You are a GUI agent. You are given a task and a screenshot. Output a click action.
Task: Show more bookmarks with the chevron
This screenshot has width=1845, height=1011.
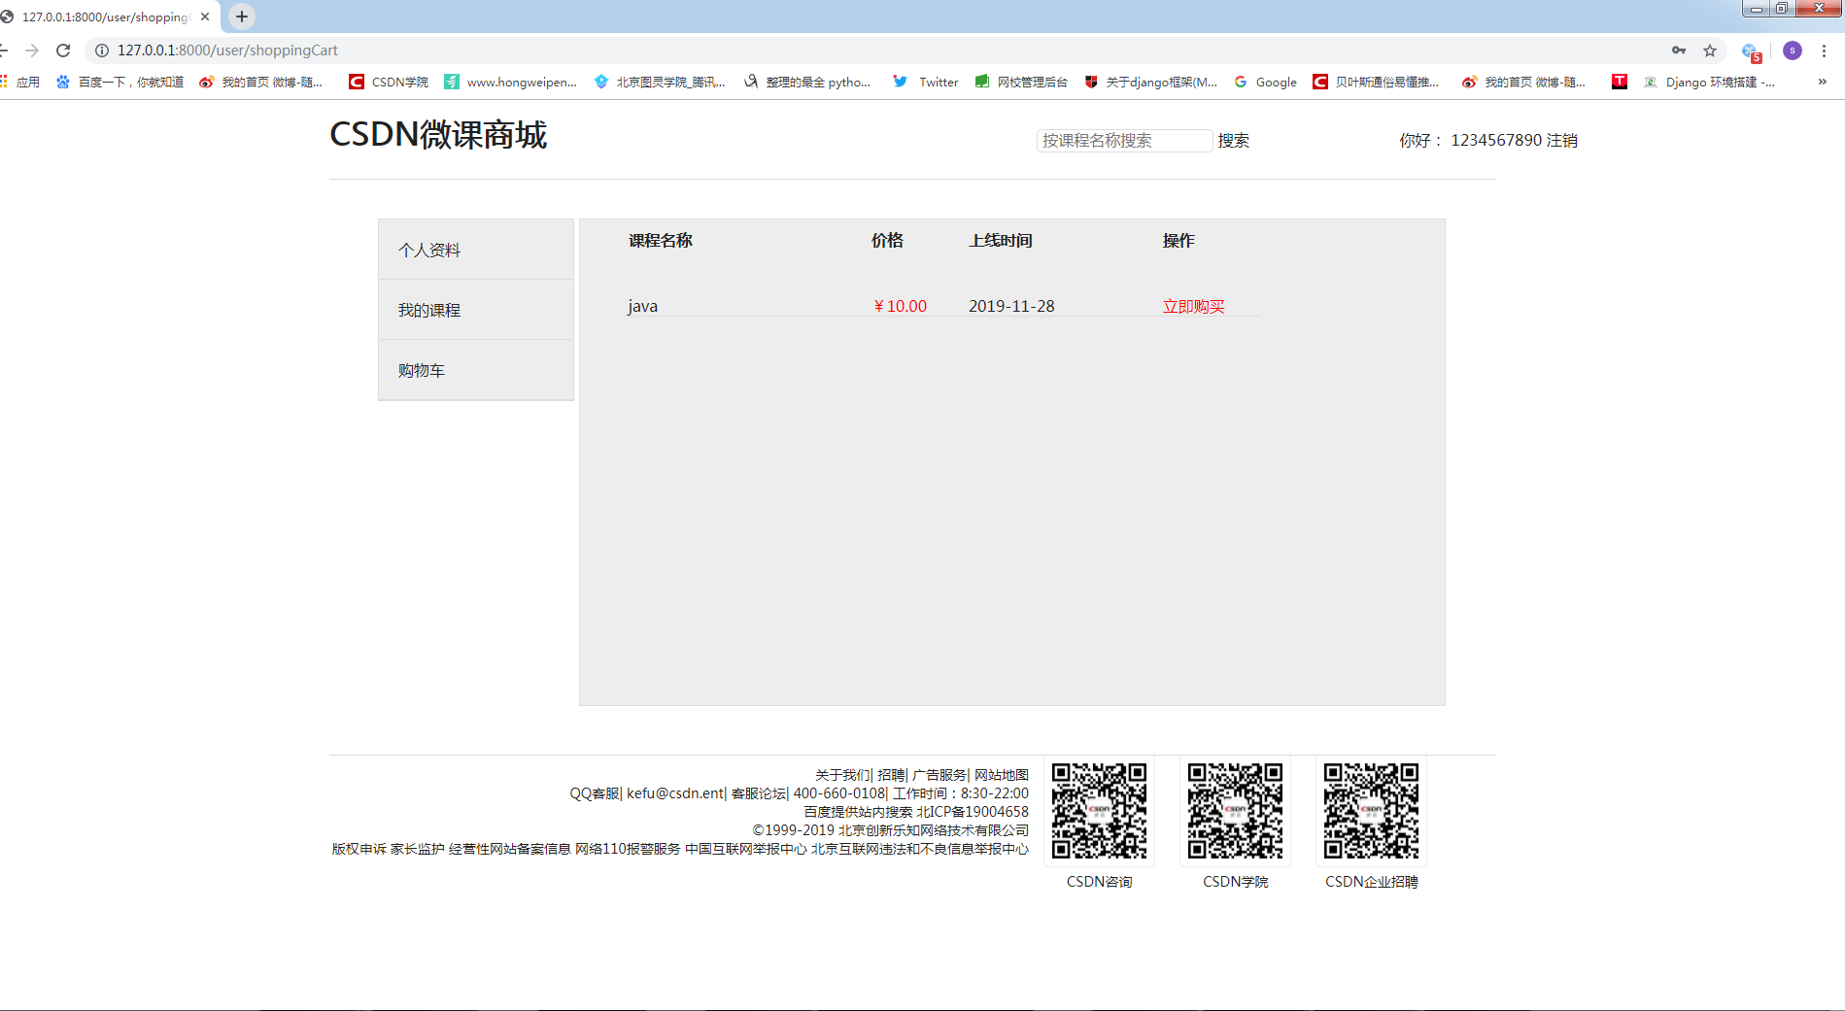pos(1822,83)
